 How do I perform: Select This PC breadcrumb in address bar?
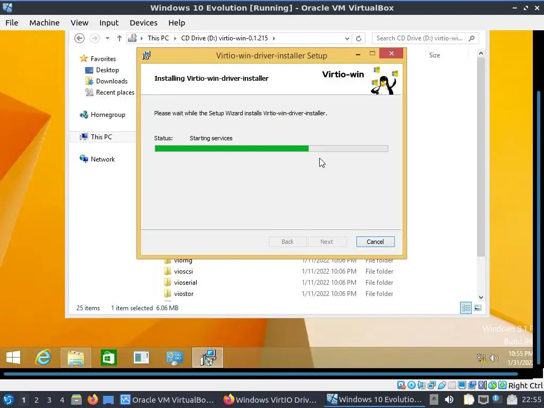158,38
